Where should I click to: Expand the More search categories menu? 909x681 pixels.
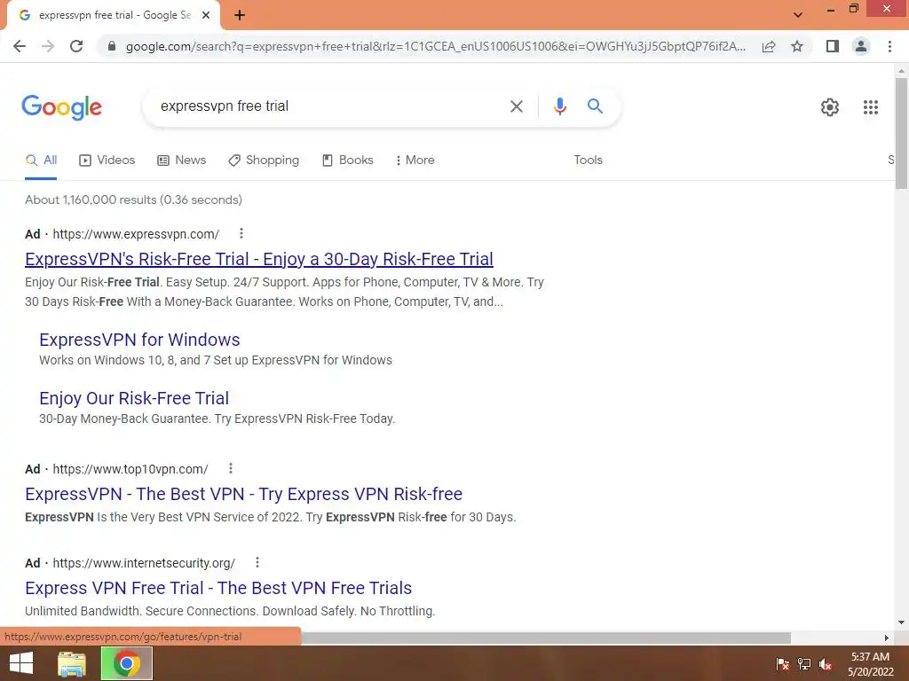415,160
